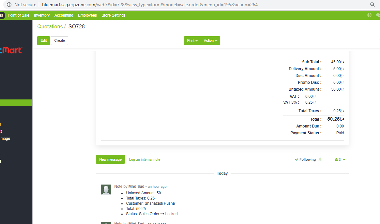The height and width of the screenshot is (224, 380).
Task: Expand the followers count dropdown showing 2
Action: coord(340,159)
